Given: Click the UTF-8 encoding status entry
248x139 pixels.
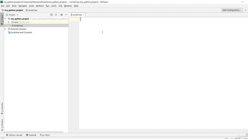Looking at the screenshot, I should (x=238, y=138).
